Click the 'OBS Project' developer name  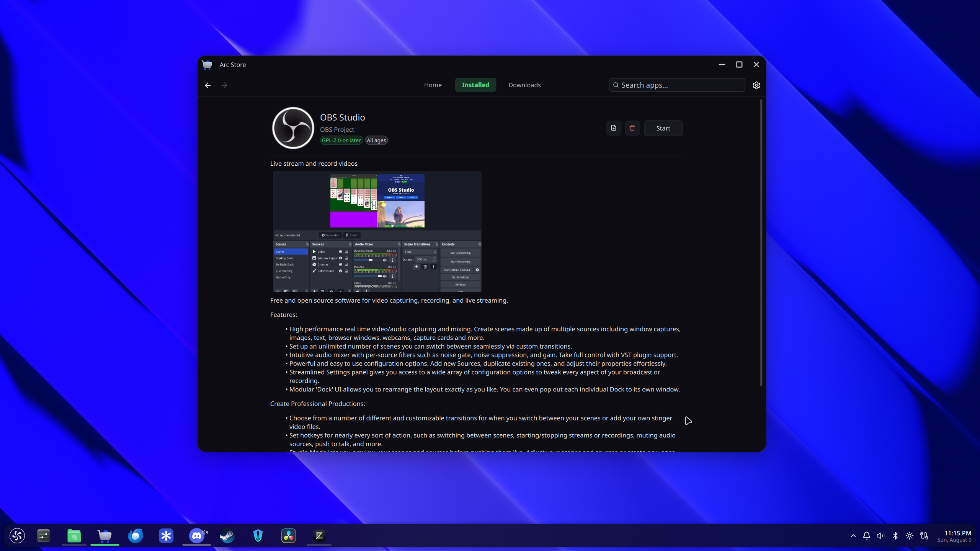click(x=337, y=130)
